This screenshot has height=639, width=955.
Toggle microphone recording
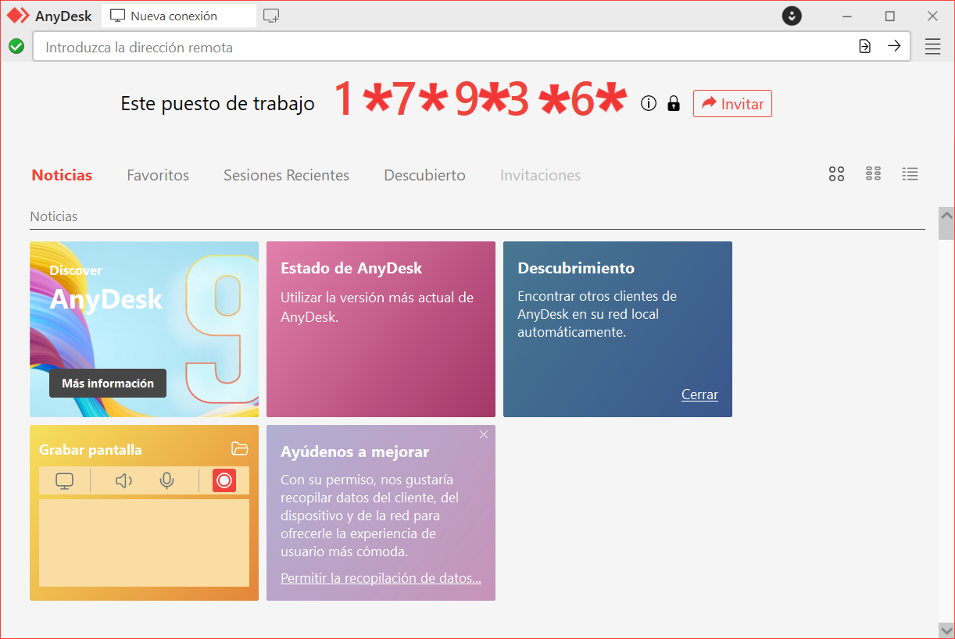166,481
